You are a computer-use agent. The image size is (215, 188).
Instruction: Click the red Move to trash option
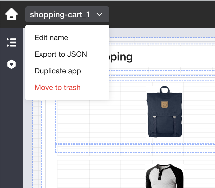click(x=57, y=88)
